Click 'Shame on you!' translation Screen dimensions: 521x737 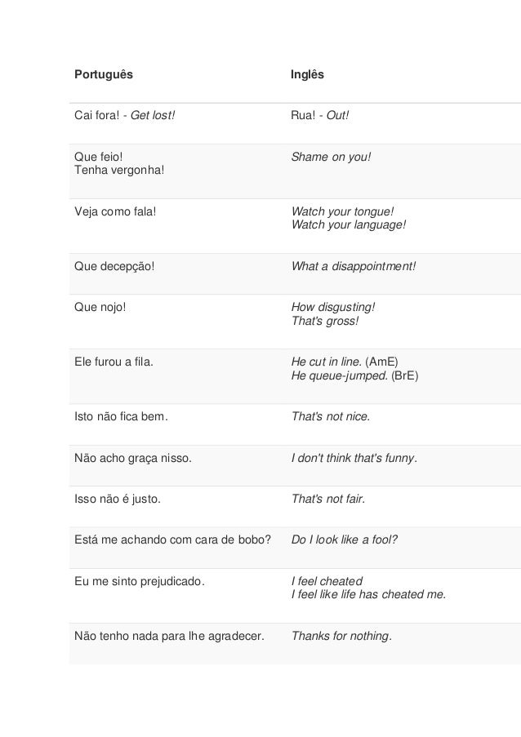[331, 157]
